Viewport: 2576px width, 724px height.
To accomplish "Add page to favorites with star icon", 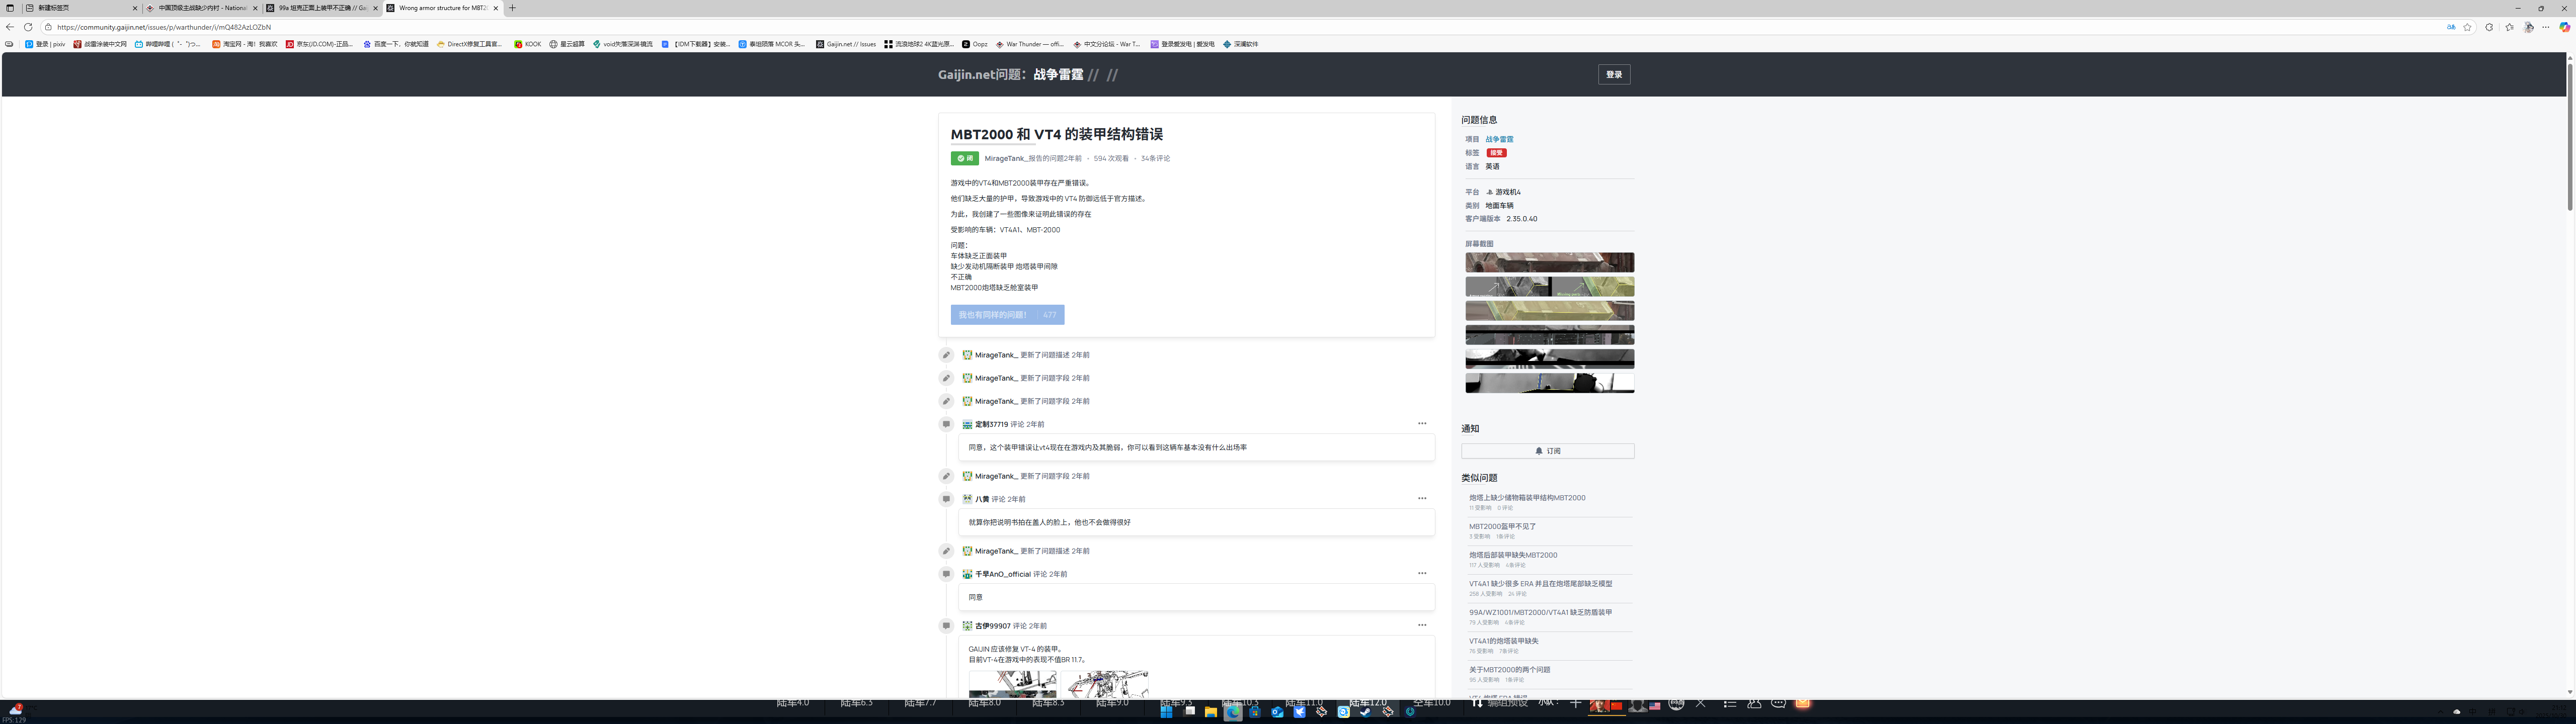I will tap(2467, 27).
